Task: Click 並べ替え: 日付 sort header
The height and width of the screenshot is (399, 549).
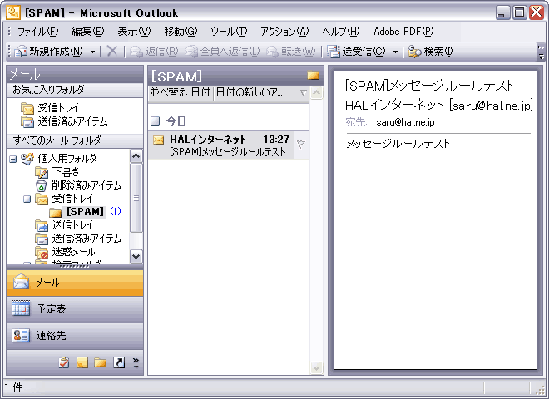Action: [x=181, y=93]
